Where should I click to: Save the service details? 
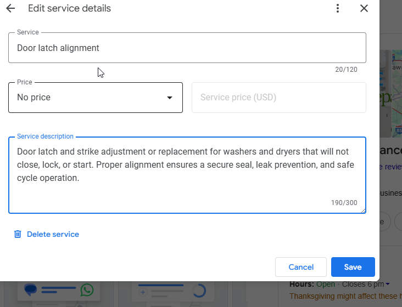point(353,267)
